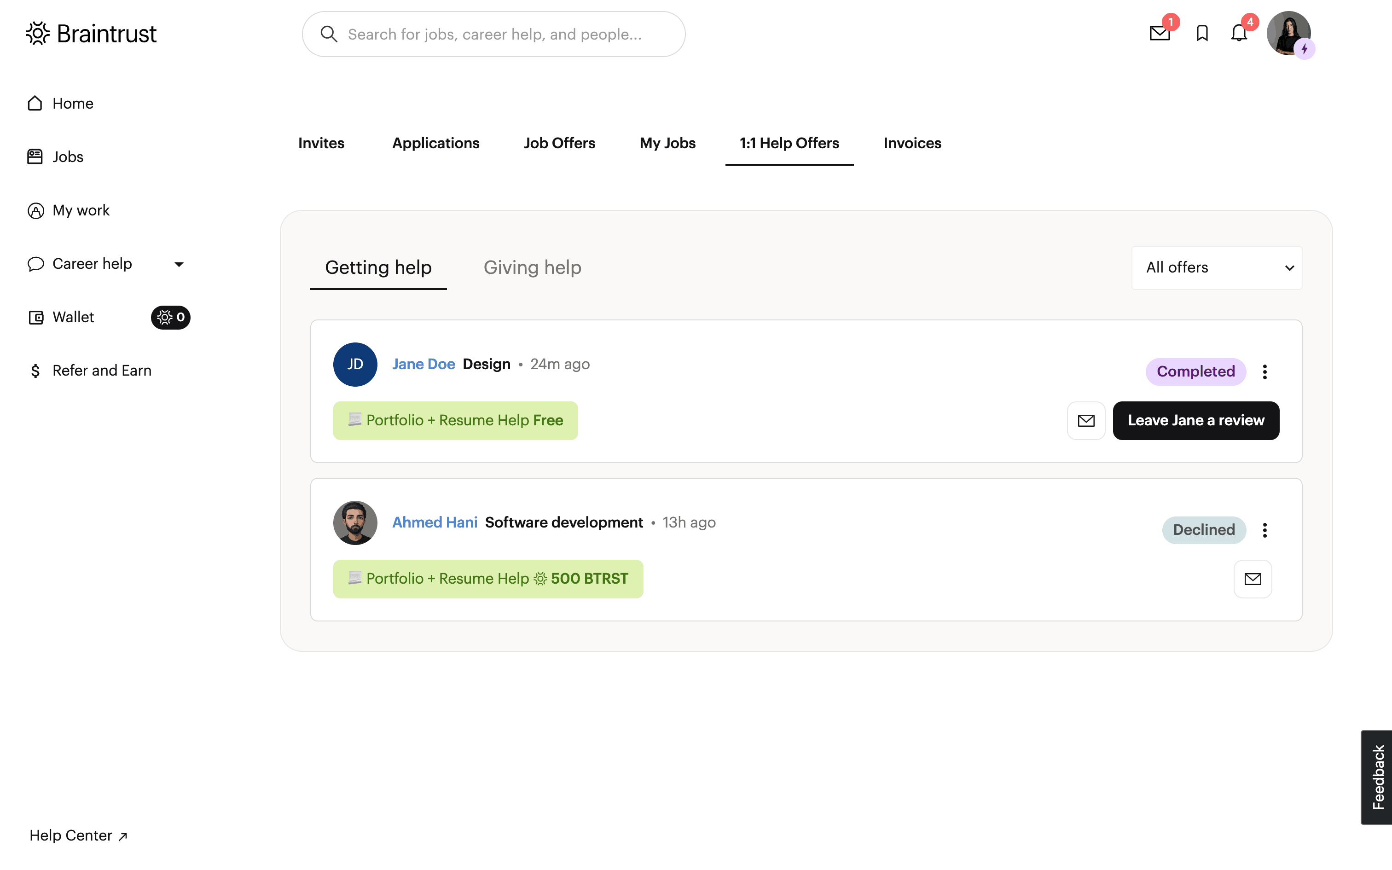1392x870 pixels.
Task: Switch to the Giving help tab
Action: pyautogui.click(x=532, y=267)
